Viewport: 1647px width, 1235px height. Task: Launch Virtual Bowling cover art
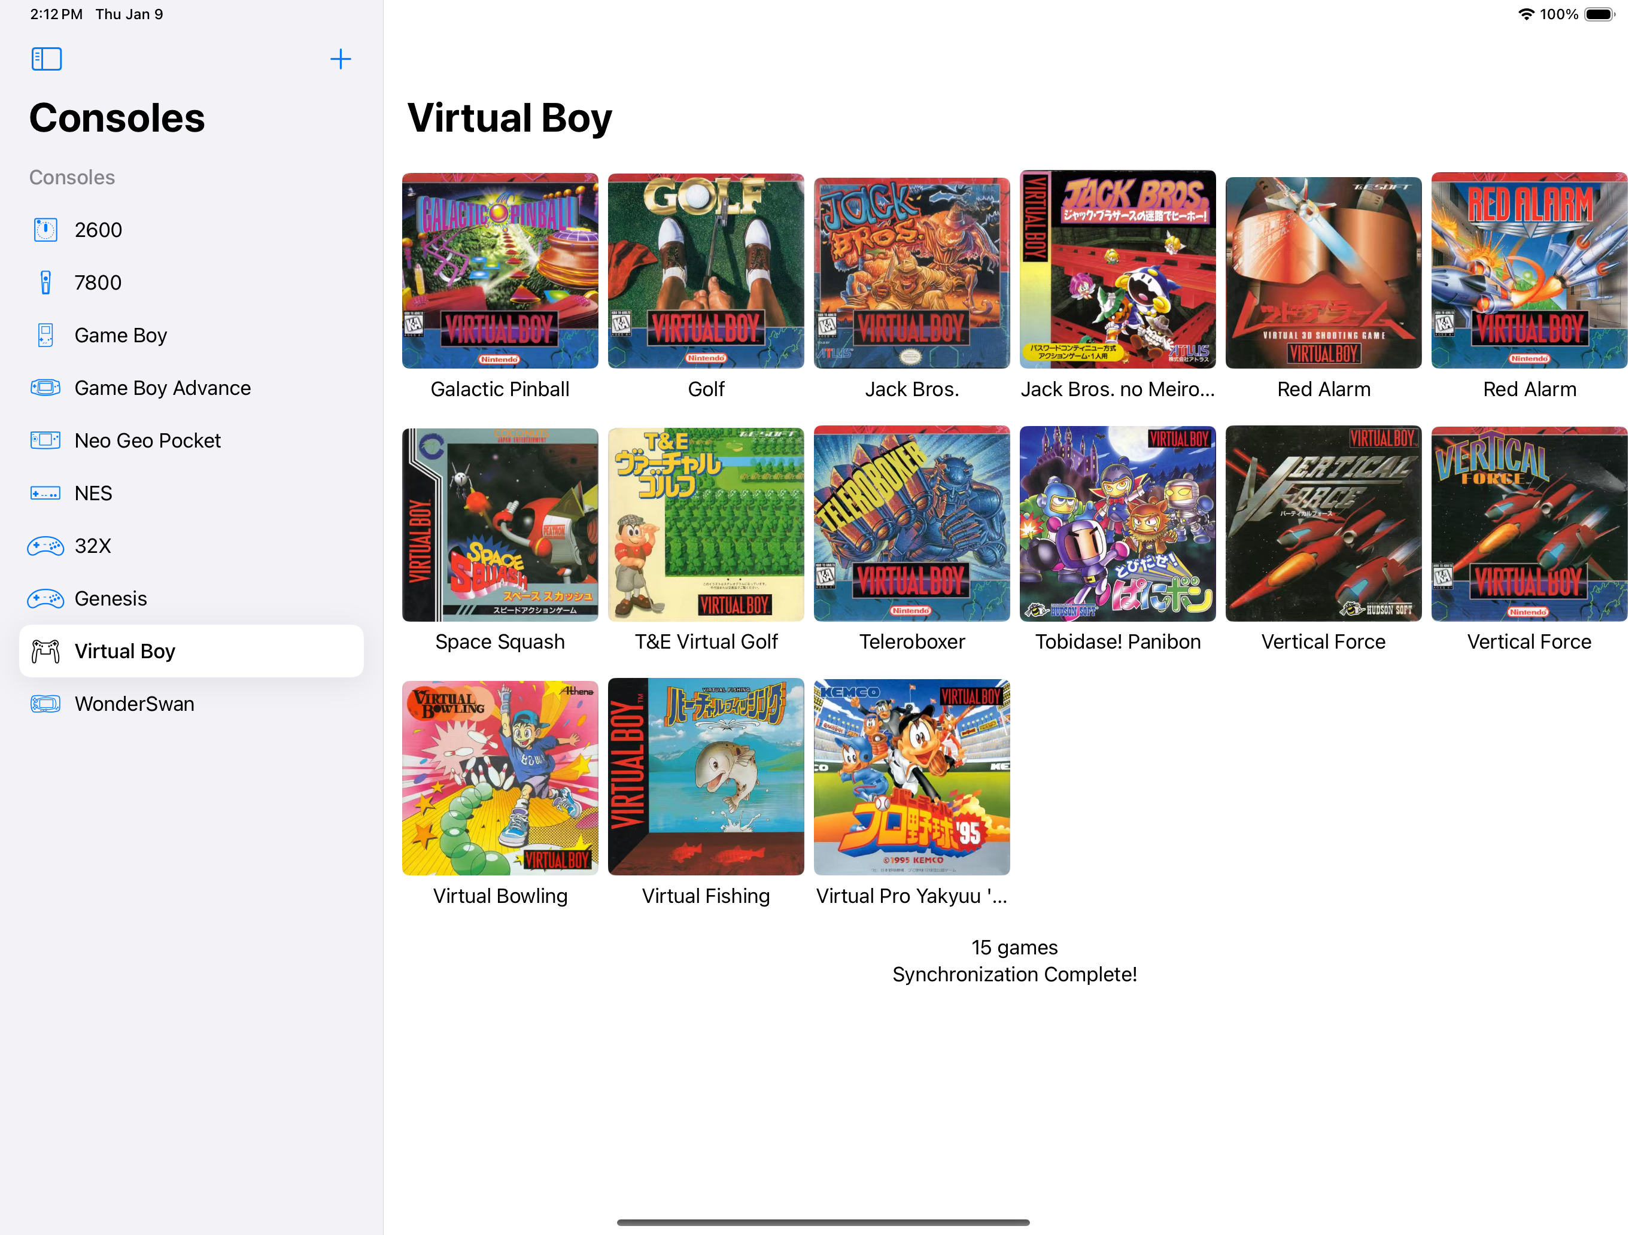point(500,778)
